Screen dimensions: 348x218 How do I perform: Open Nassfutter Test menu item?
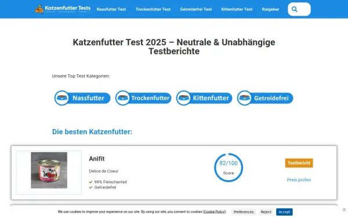click(111, 9)
